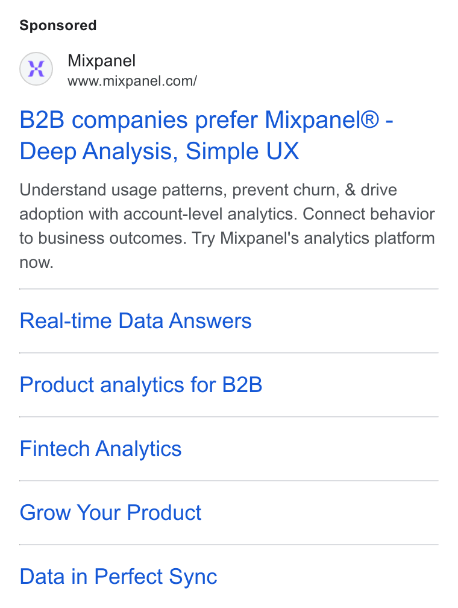Click the word 'Answers' in the first sitelink
The width and height of the screenshot is (458, 608).
(210, 321)
